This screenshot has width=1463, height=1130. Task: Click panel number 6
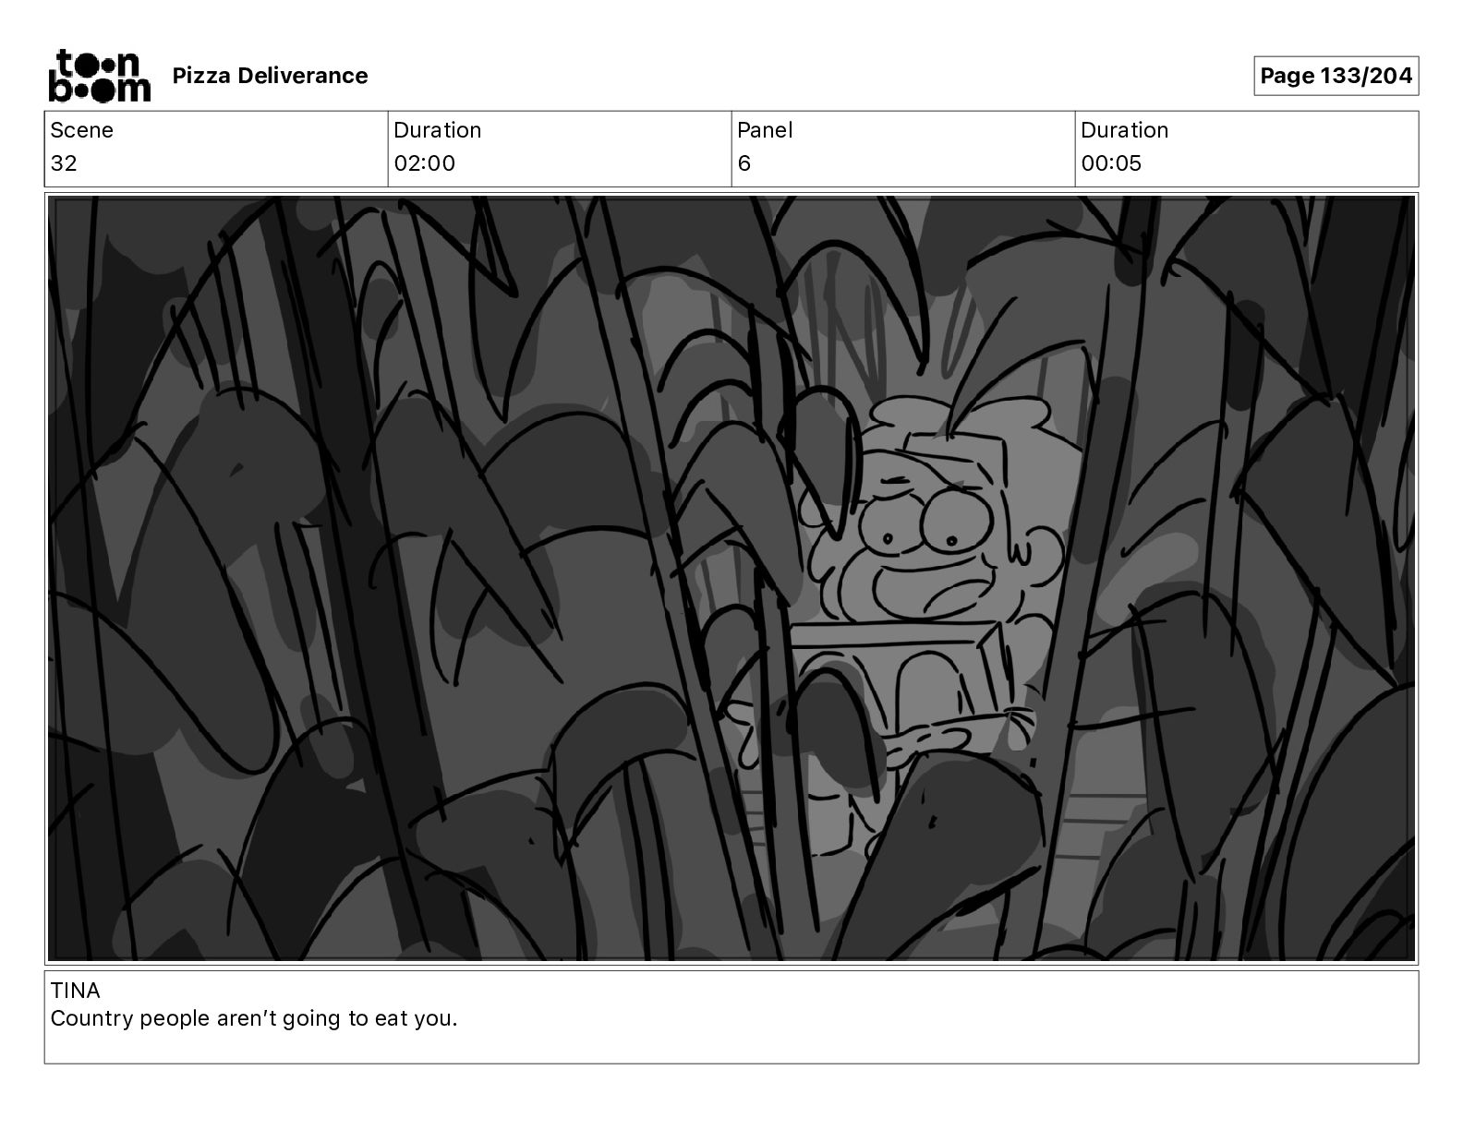pyautogui.click(x=744, y=163)
